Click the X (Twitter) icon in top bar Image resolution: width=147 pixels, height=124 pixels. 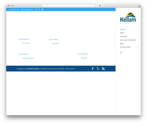[x=39, y=9]
